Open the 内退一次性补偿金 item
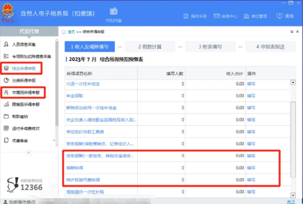 [83, 84]
